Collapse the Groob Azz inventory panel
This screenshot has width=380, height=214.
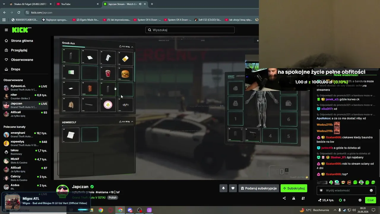(x=132, y=47)
